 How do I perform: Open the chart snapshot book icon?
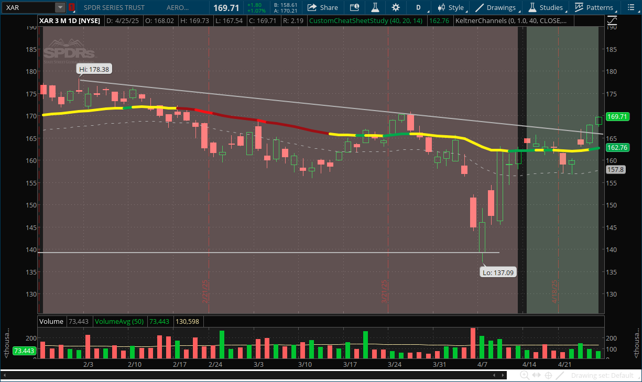(x=355, y=7)
